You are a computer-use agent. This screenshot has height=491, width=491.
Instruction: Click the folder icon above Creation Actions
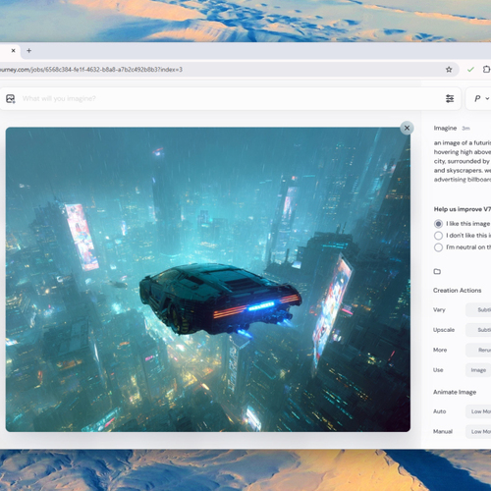(437, 271)
